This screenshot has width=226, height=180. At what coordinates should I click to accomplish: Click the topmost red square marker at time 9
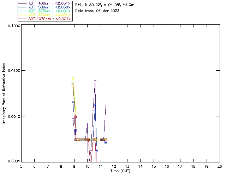(73, 85)
